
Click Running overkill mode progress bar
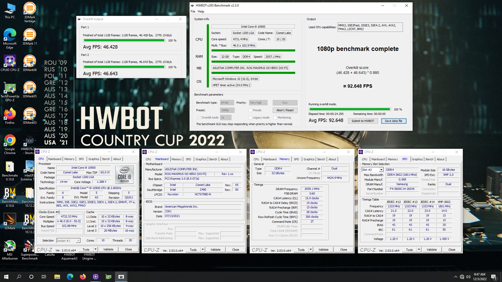coord(350,109)
